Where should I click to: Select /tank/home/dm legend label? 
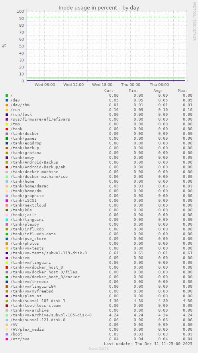click(26, 191)
